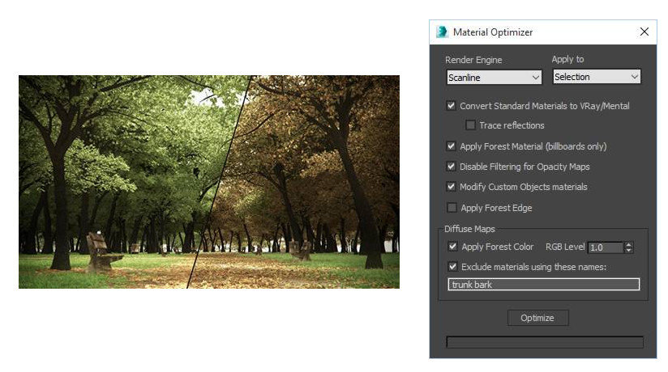Toggle Modify Custom Objects materials checkbox
This screenshot has height=372, width=668.
click(451, 187)
